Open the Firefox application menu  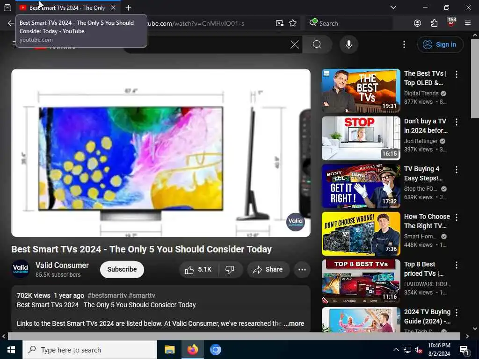[x=468, y=23]
